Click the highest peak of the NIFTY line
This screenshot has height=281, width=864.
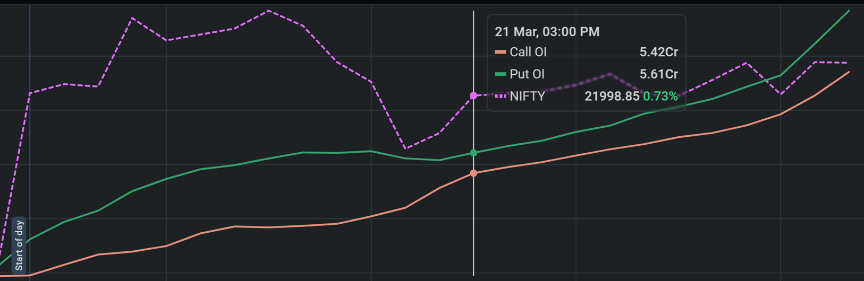pos(269,11)
